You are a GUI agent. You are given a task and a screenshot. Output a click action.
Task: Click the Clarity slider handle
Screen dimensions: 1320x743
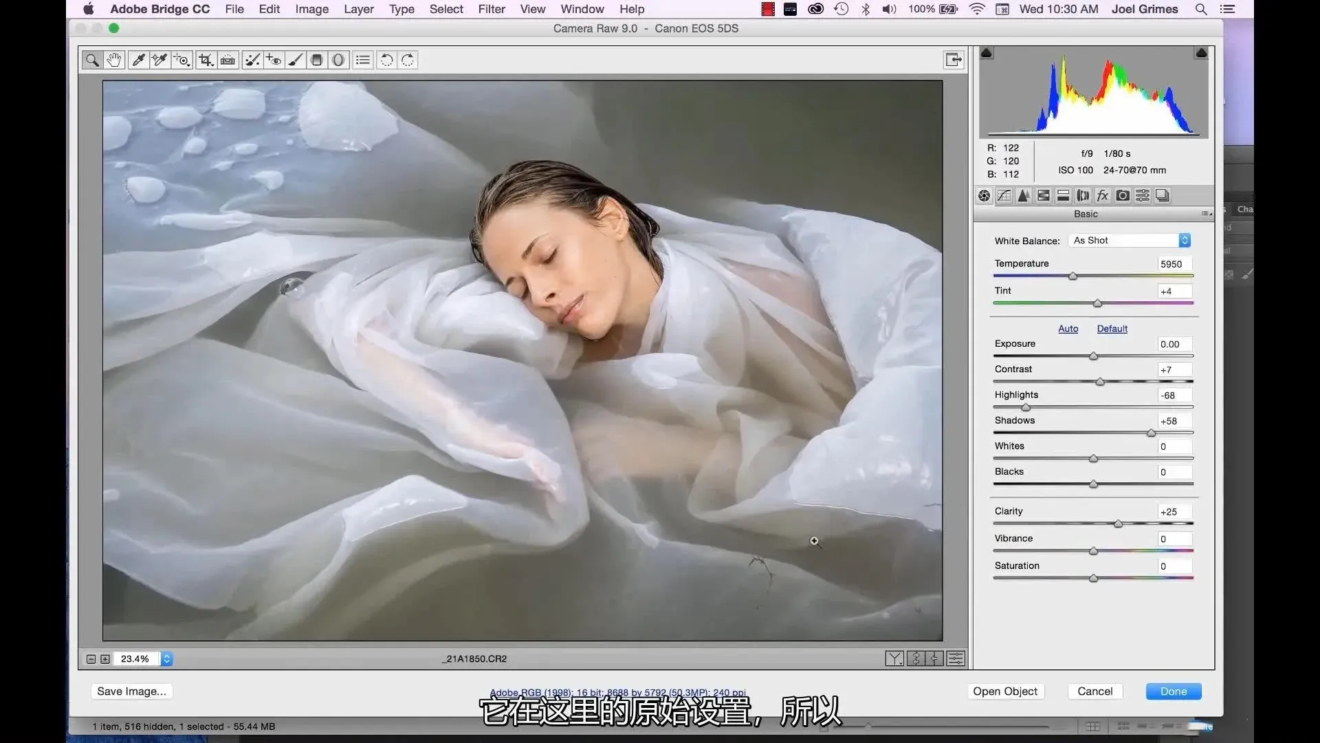click(1118, 524)
